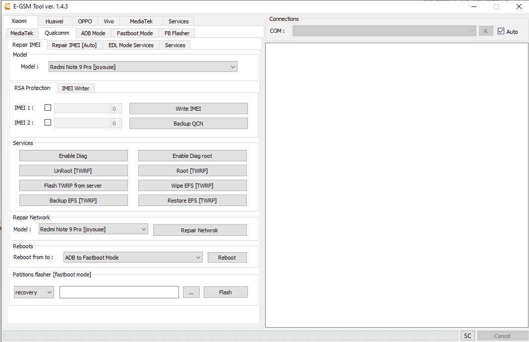Switch to the Fastboot Mode tab
This screenshot has height=342, width=529.
click(x=135, y=33)
